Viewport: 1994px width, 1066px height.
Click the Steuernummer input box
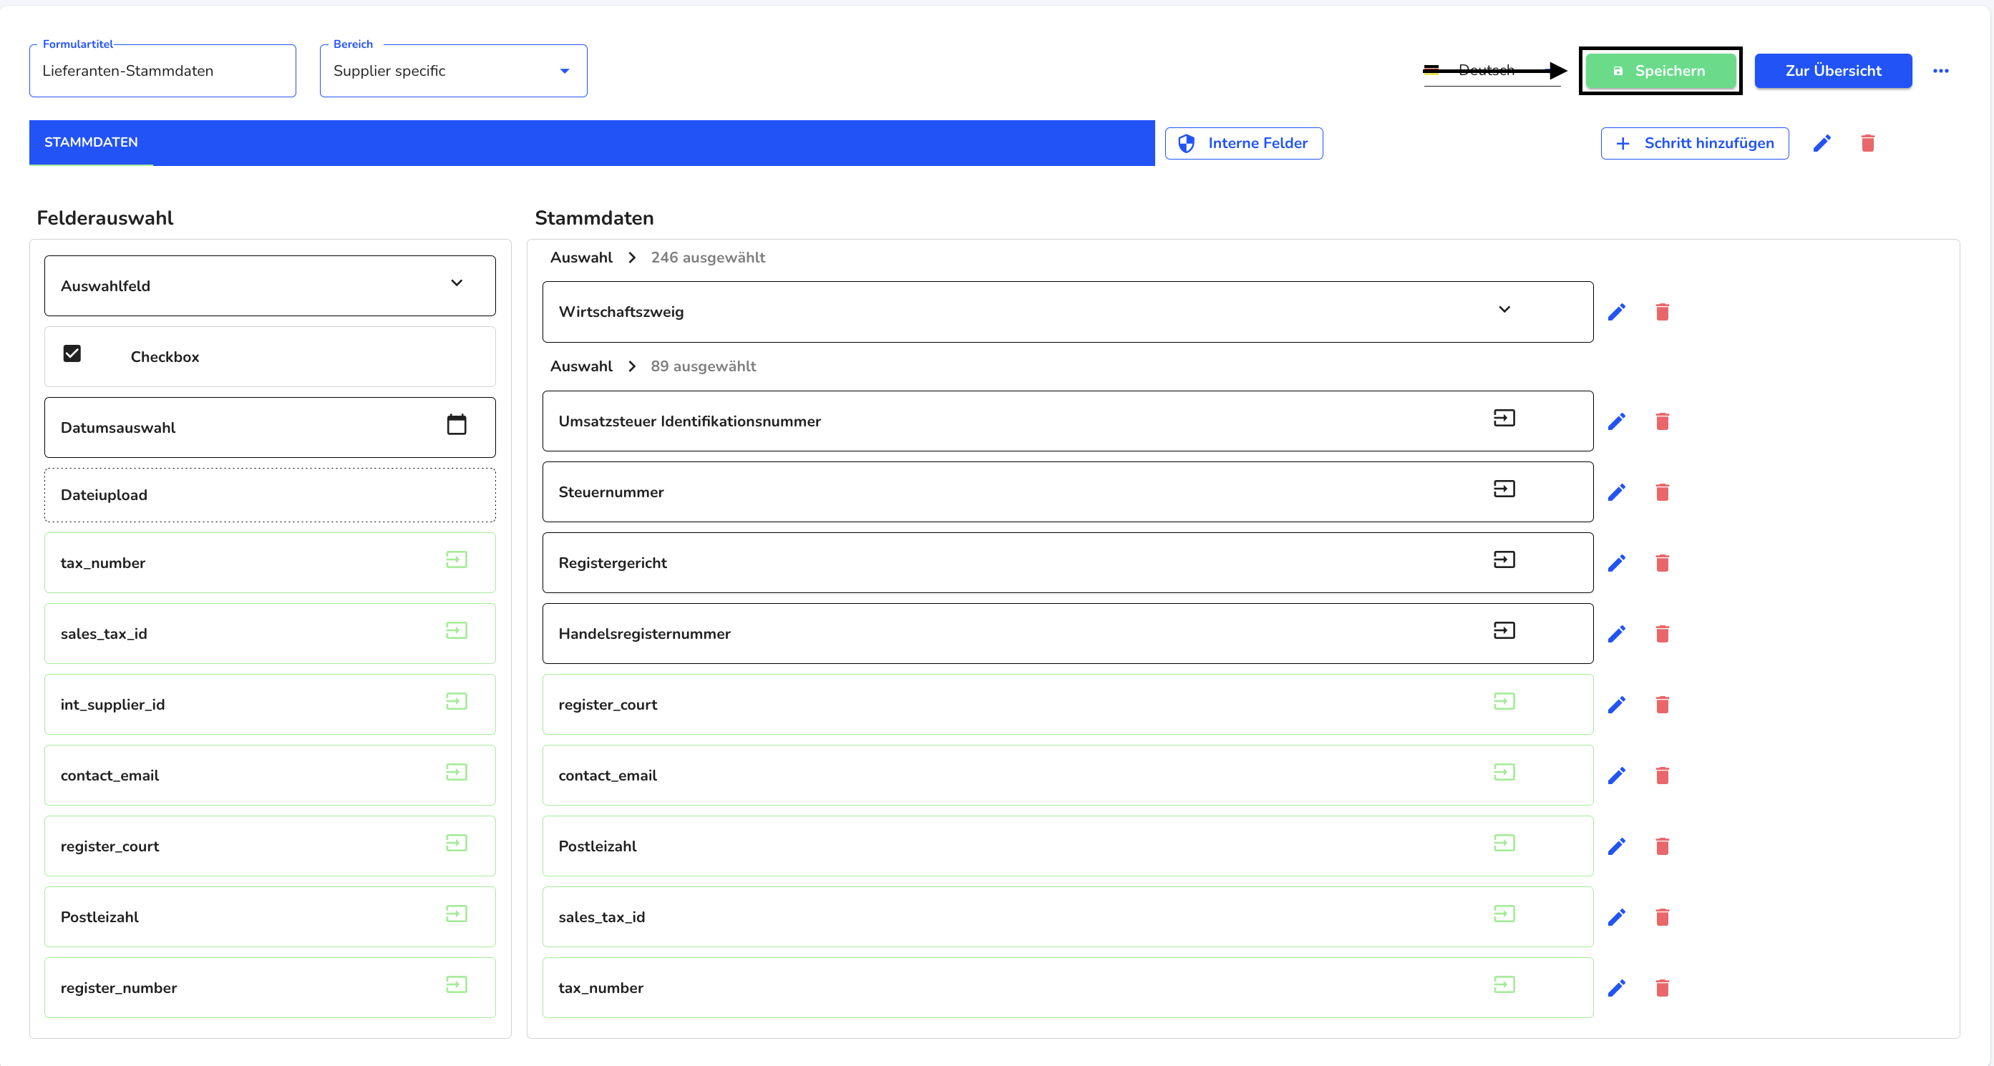pyautogui.click(x=1067, y=492)
